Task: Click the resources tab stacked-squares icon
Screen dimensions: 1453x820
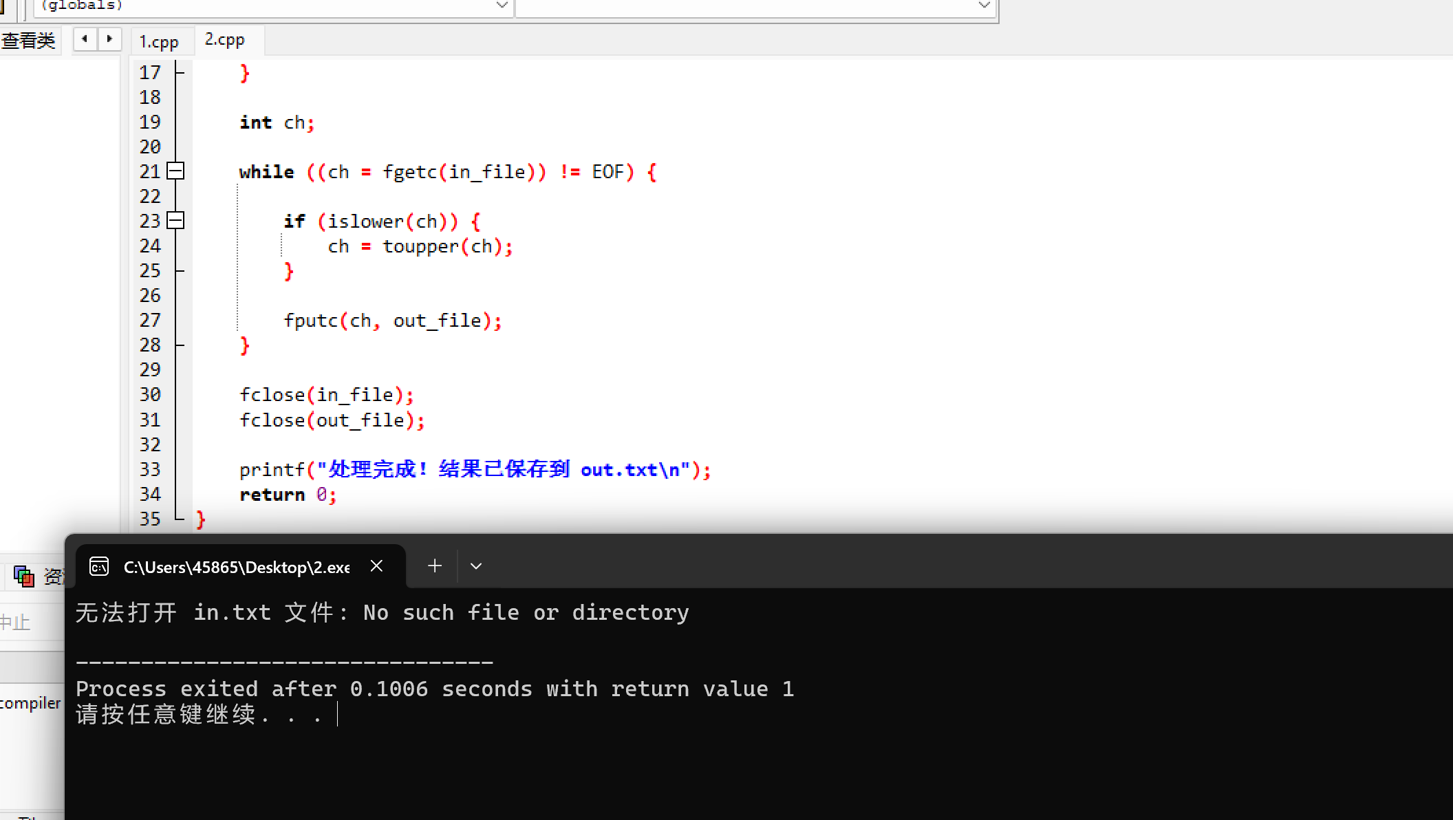Action: [24, 576]
